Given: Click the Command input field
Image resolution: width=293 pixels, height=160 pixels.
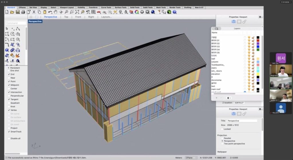Looking at the screenshot, I should pos(16,23).
